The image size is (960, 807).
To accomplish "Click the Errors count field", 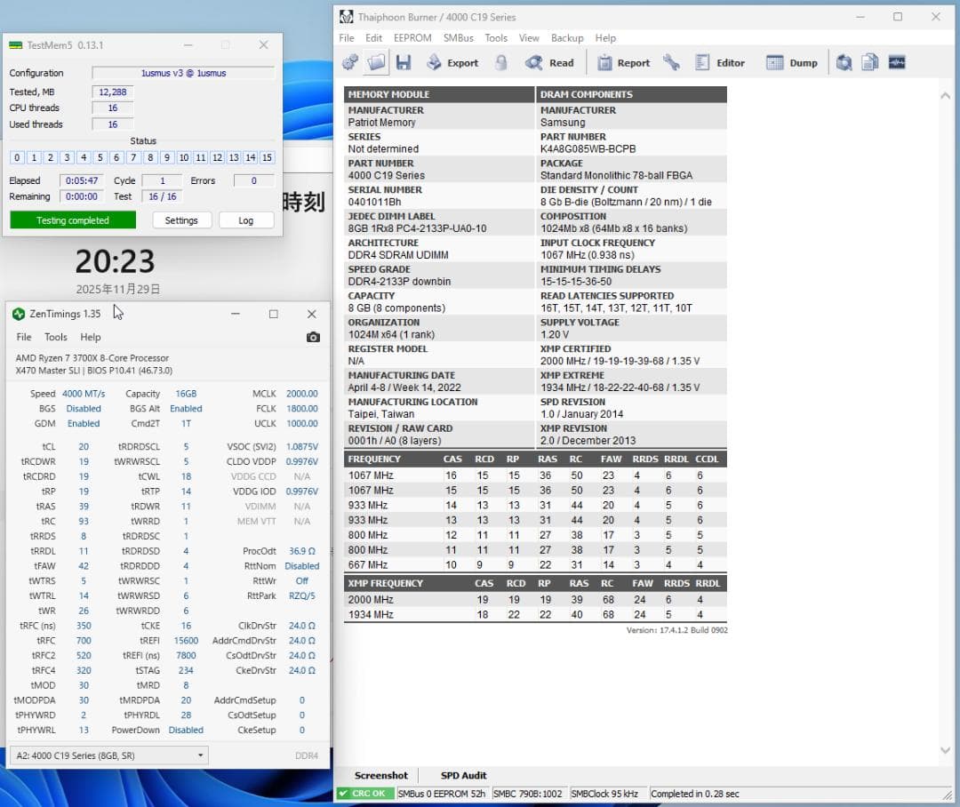I will (x=253, y=180).
